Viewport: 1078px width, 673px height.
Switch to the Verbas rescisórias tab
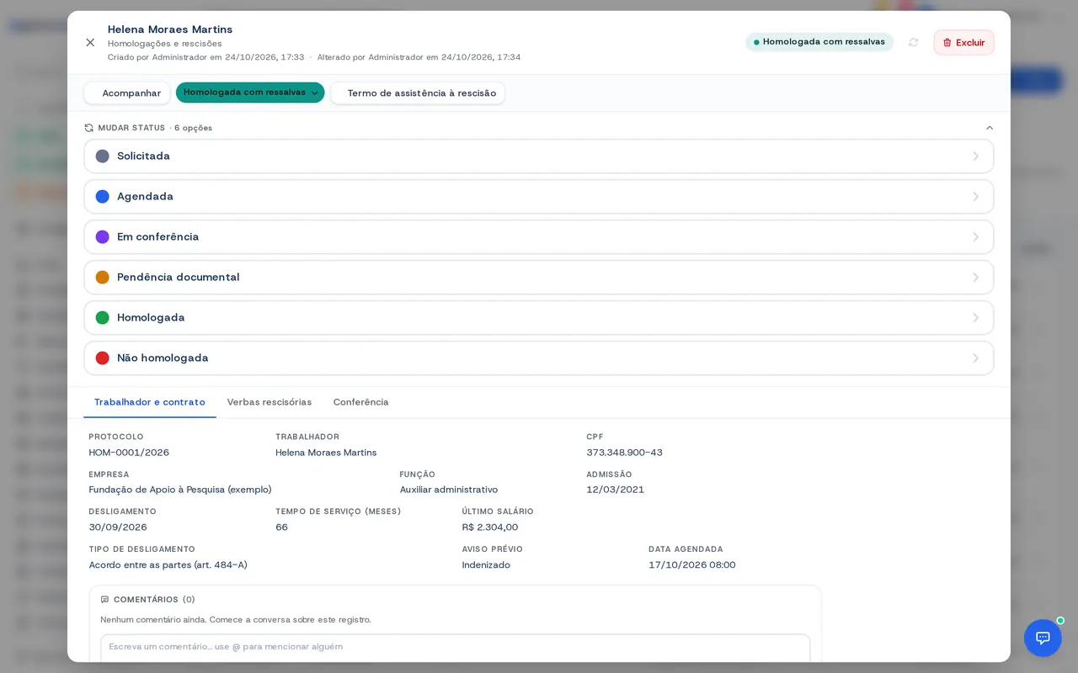click(x=269, y=402)
